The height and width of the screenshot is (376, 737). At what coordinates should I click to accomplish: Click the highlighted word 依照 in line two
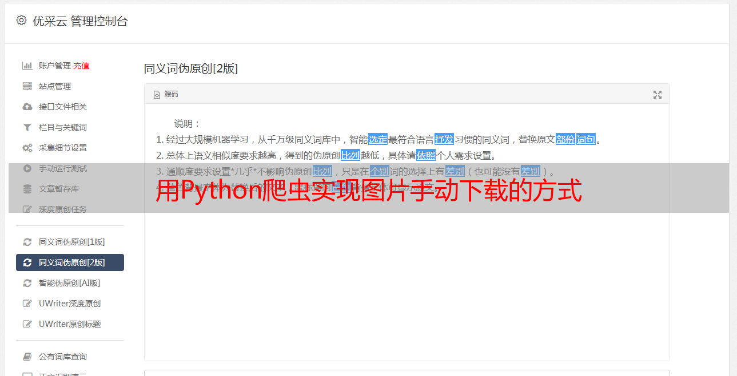(x=426, y=155)
